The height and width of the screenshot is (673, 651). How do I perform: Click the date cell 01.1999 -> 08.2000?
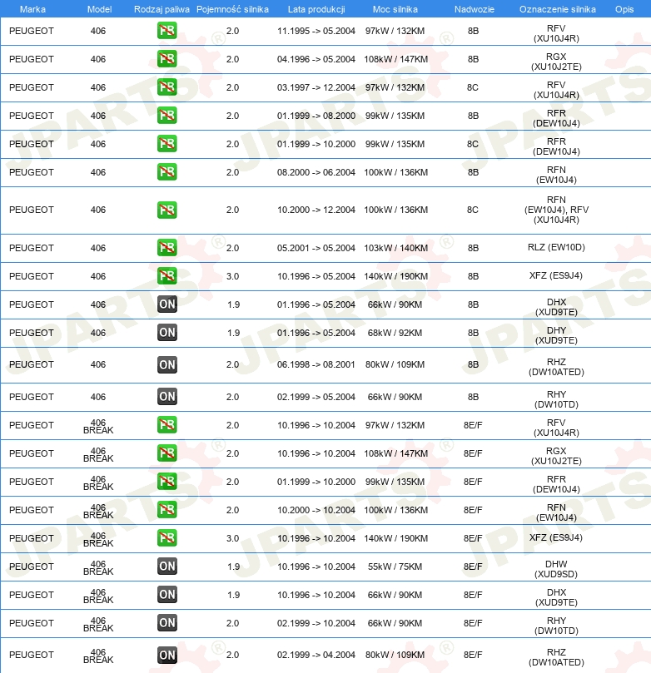tap(316, 116)
